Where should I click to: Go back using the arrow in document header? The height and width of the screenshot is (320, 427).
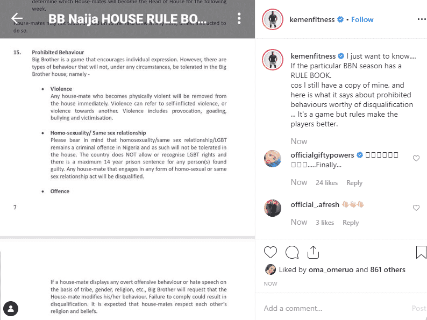(x=17, y=18)
